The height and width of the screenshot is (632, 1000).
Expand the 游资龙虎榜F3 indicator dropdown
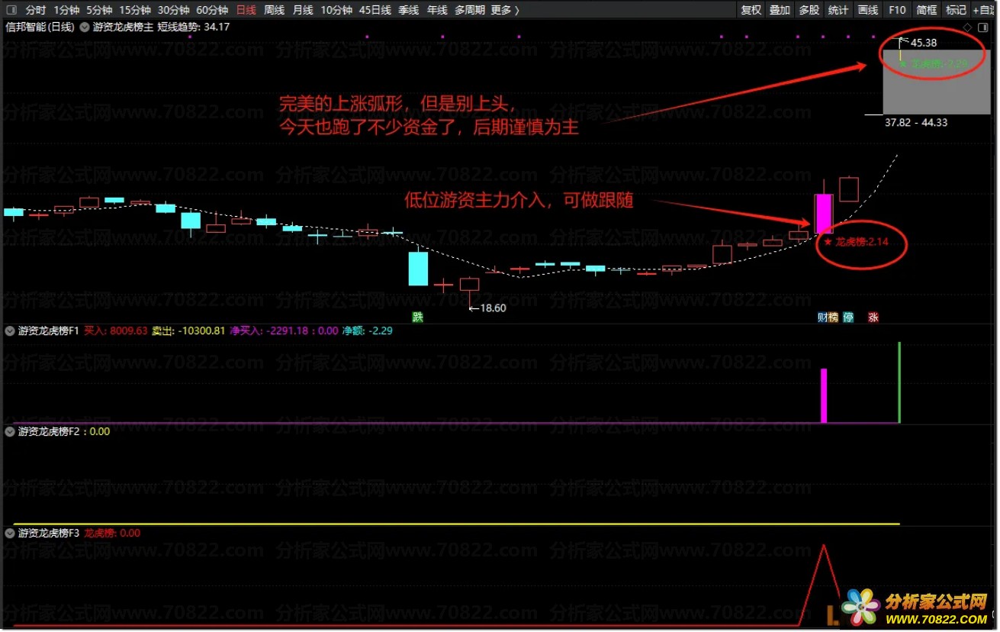(10, 533)
